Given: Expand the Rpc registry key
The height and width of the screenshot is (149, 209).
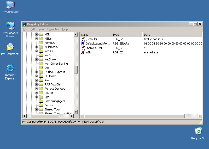Looking at the screenshot, I should point(36,97).
